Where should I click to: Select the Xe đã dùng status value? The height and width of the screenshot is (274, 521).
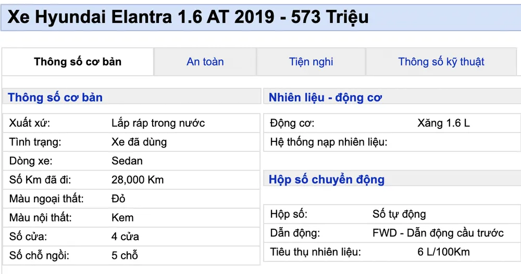tap(139, 142)
